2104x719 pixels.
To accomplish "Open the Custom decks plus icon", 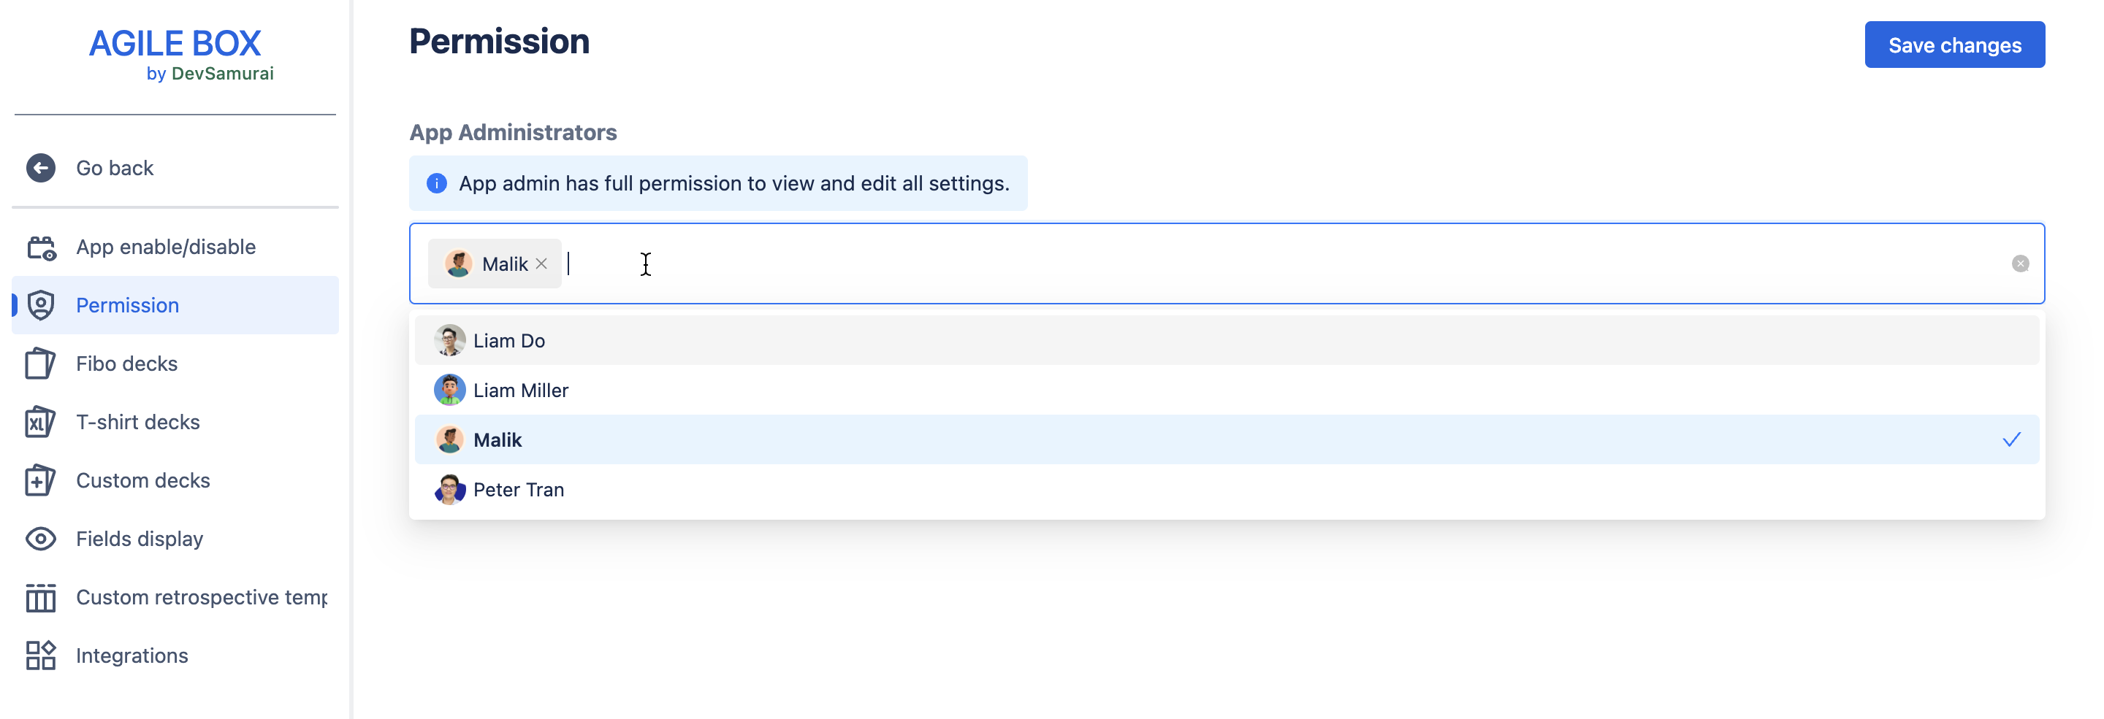I will (41, 481).
